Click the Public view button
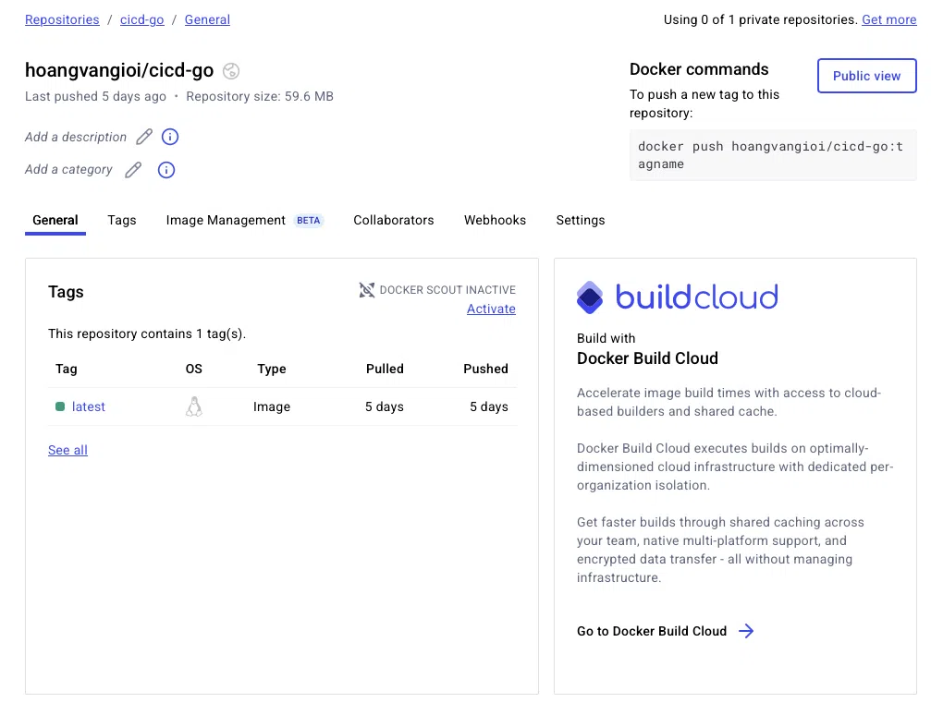This screenshot has width=931, height=703. tap(867, 76)
